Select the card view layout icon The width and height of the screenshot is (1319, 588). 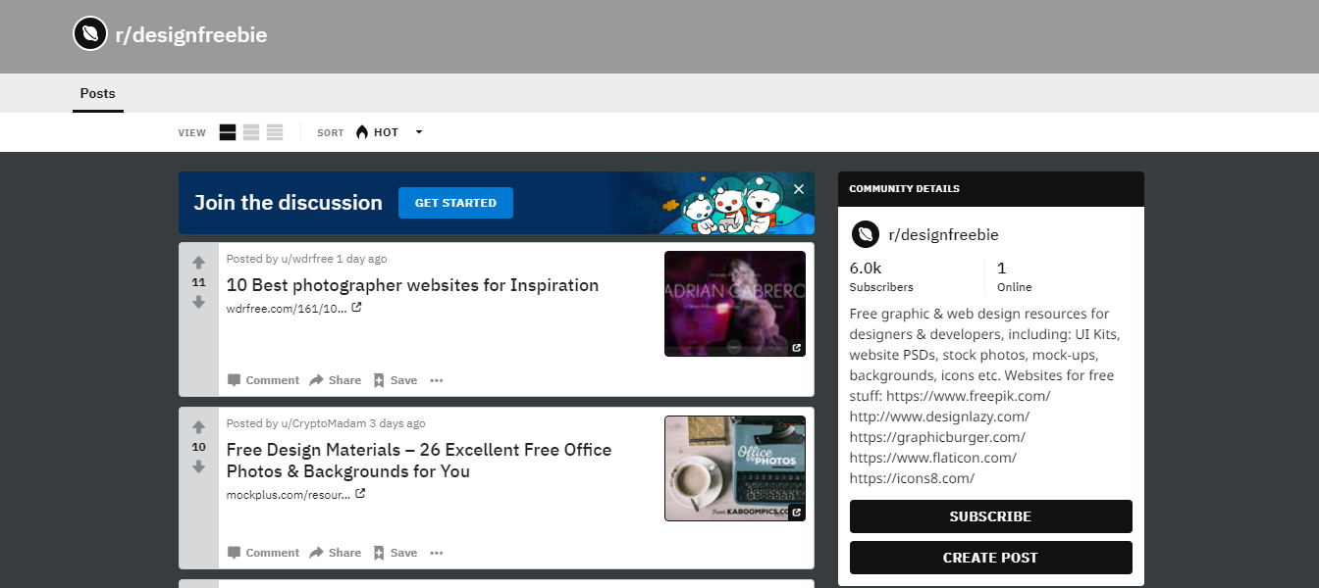tap(227, 131)
